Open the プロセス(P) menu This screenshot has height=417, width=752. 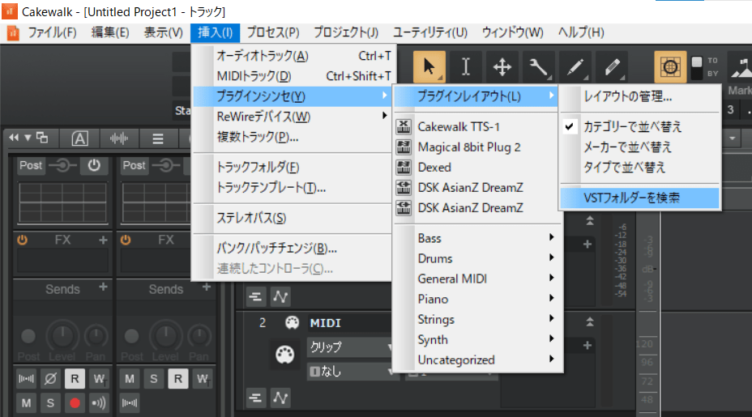pyautogui.click(x=273, y=32)
